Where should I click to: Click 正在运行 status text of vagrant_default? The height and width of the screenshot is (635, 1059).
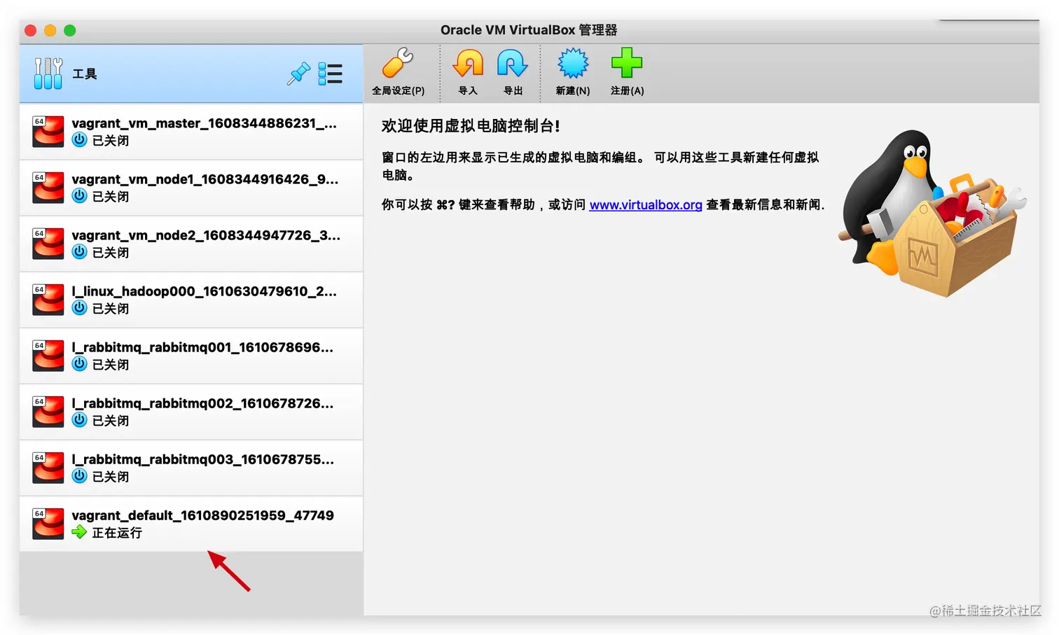pos(117,533)
